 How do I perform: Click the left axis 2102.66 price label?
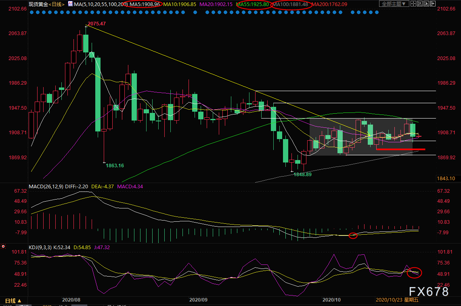(18, 9)
